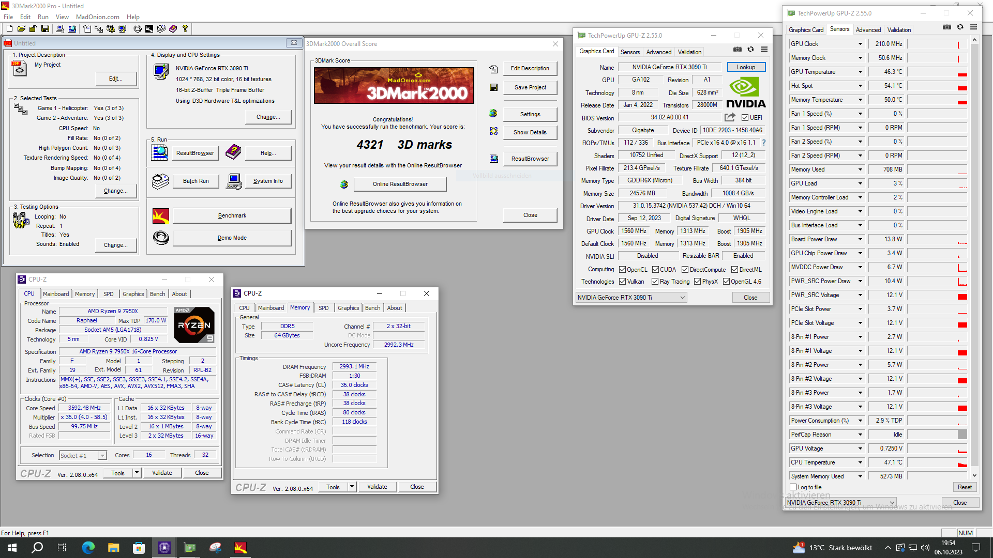Click the Save floppy disk toolbar icon
The height and width of the screenshot is (558, 993).
tap(46, 29)
